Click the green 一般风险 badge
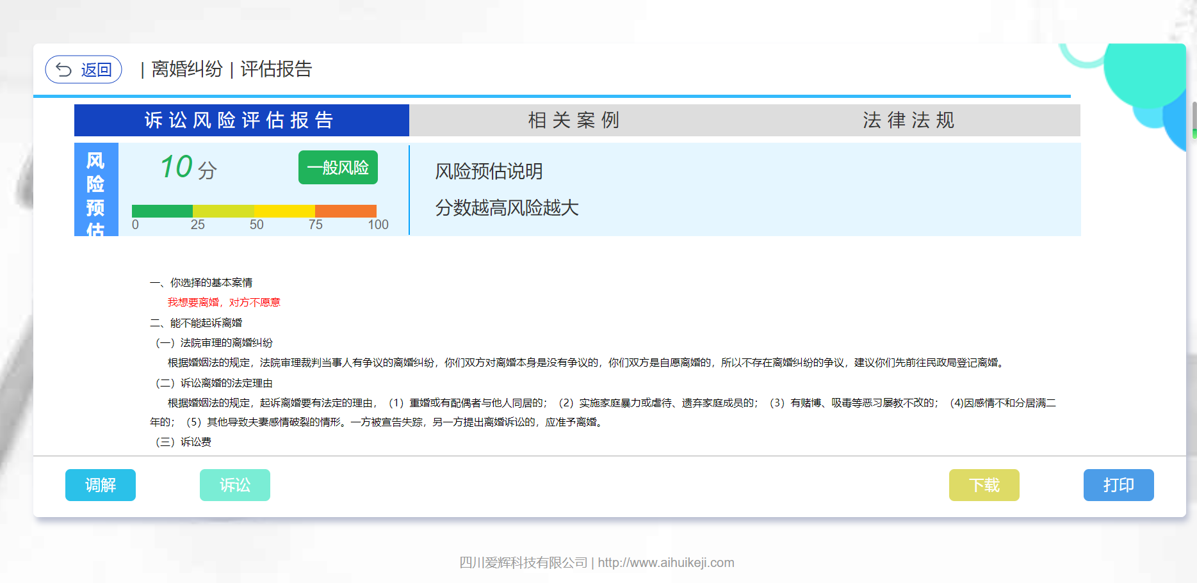The height and width of the screenshot is (583, 1197). pos(338,168)
